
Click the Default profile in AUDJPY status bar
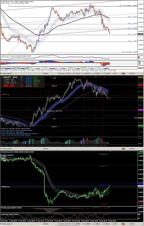(46, 149)
